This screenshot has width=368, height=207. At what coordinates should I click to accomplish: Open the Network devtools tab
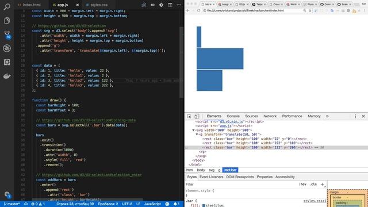click(x=270, y=116)
